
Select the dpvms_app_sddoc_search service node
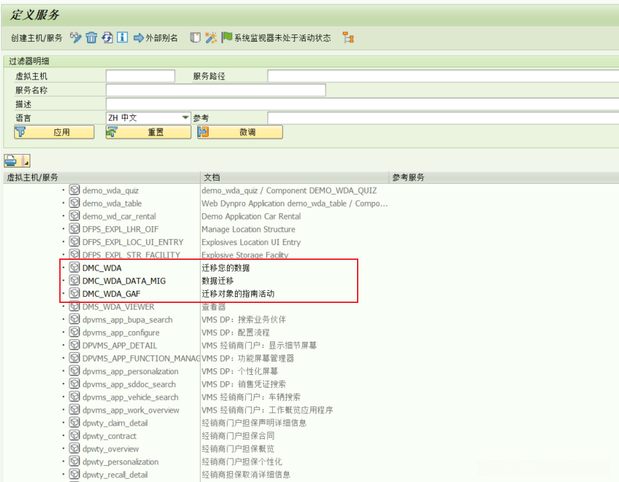(129, 384)
